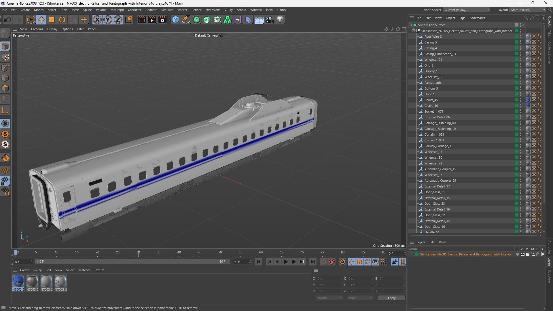Click Render View clapperboard icon

click(x=141, y=20)
